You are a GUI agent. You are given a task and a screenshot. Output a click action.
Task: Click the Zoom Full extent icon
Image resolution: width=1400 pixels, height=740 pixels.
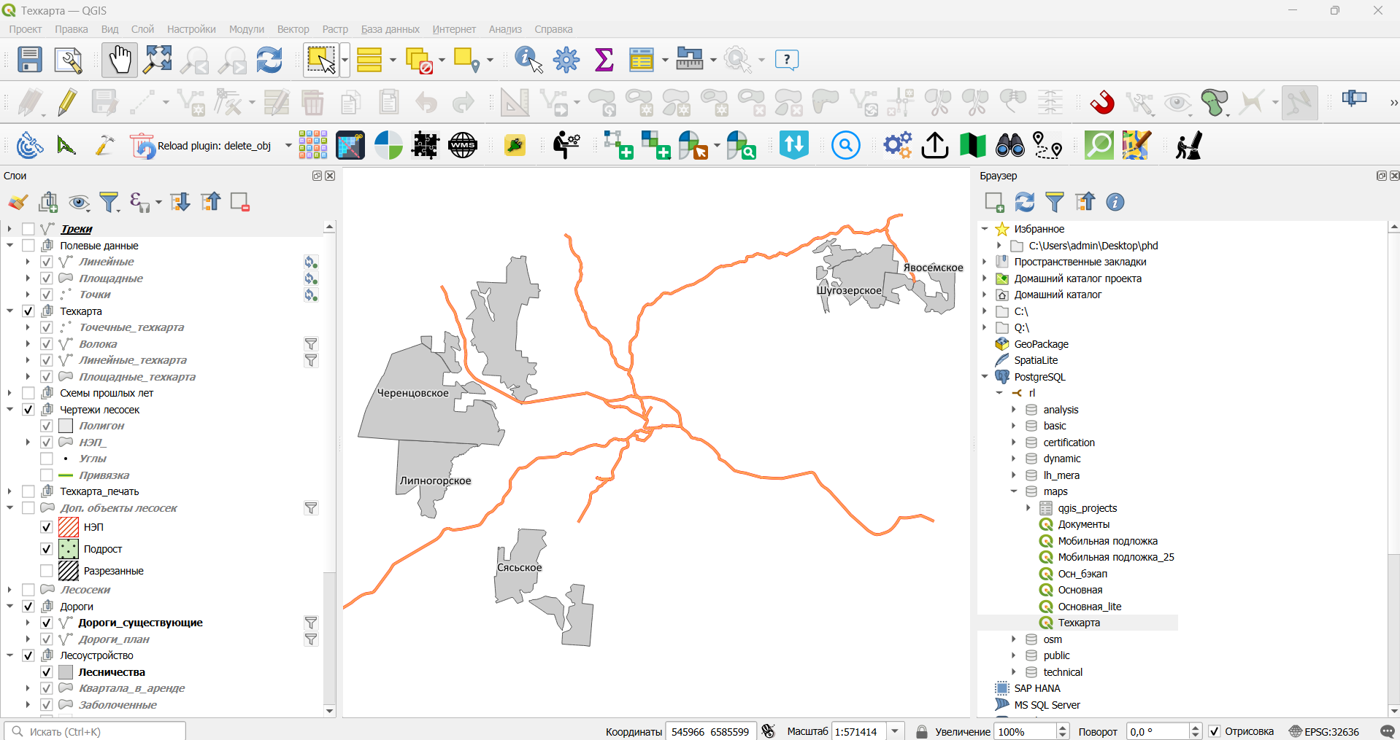[158, 60]
